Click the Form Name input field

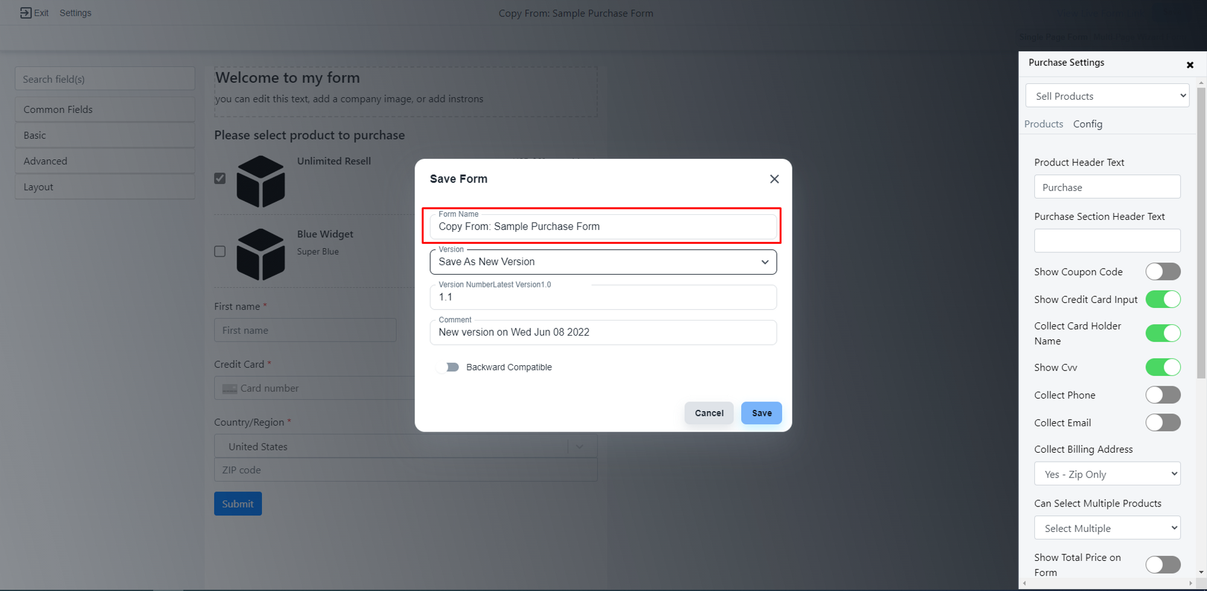tap(602, 227)
